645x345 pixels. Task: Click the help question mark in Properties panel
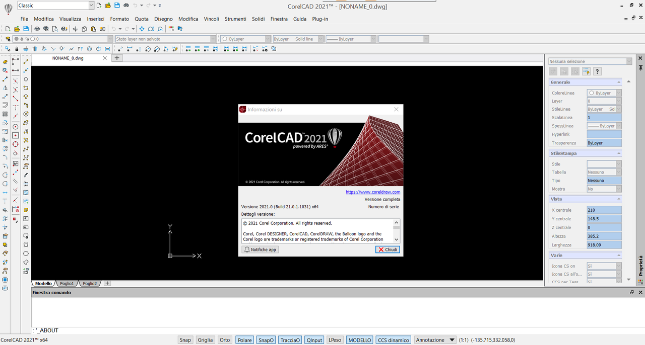(x=597, y=71)
